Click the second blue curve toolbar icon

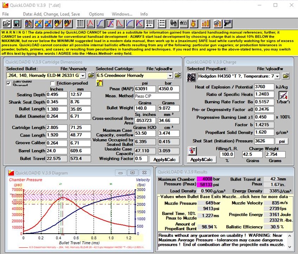130,24
